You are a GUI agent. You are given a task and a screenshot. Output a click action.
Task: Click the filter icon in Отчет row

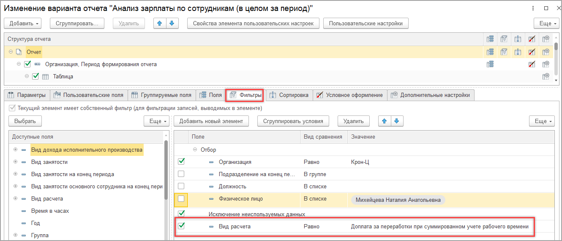[504, 52]
